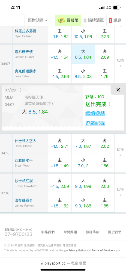
Task: Open the 訊息 messages tab
Action: (x=115, y=20)
